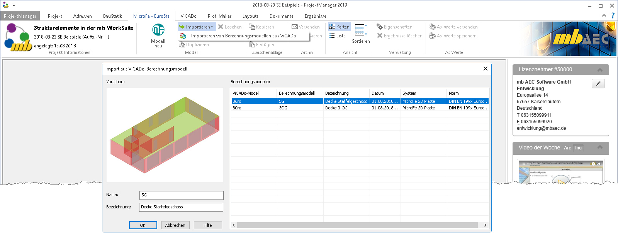Open the Dokumente ribbon tab

click(x=282, y=16)
